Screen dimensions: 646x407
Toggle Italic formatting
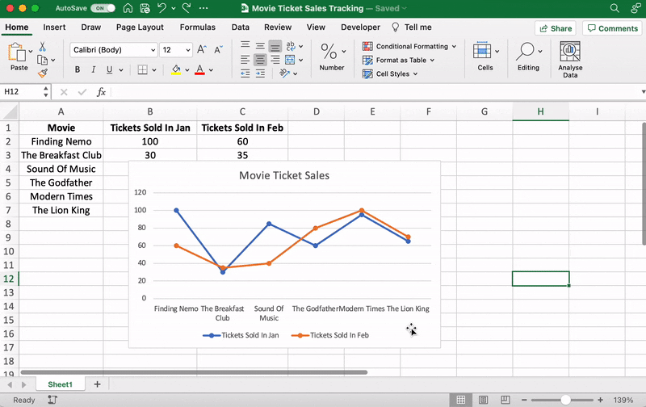tap(94, 69)
